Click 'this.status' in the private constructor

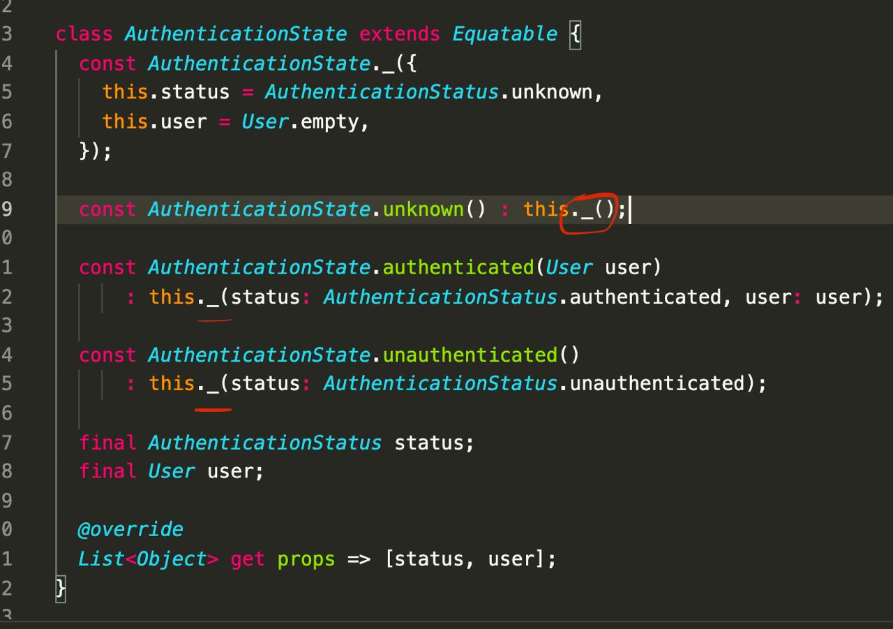pos(166,92)
